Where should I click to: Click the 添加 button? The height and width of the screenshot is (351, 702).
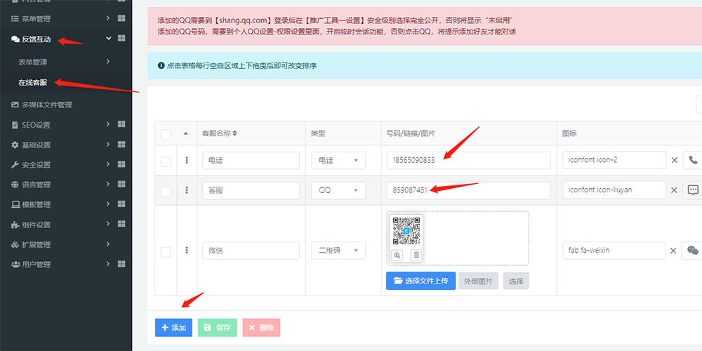point(173,328)
